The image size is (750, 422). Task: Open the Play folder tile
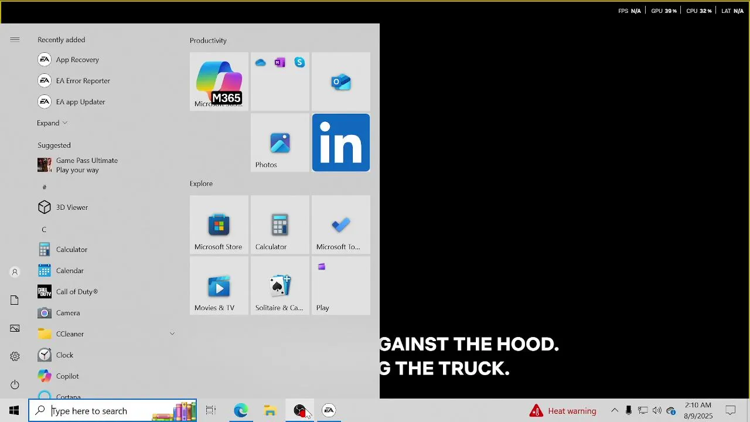click(x=341, y=285)
